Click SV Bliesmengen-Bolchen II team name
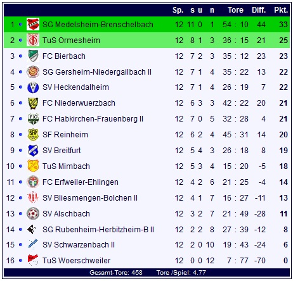The width and height of the screenshot is (293, 281). tap(90, 198)
